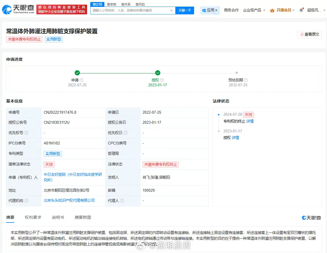Click the address 北京市朝阳区樱花园东街2号
Screen dimensions: 327x253
point(67,190)
